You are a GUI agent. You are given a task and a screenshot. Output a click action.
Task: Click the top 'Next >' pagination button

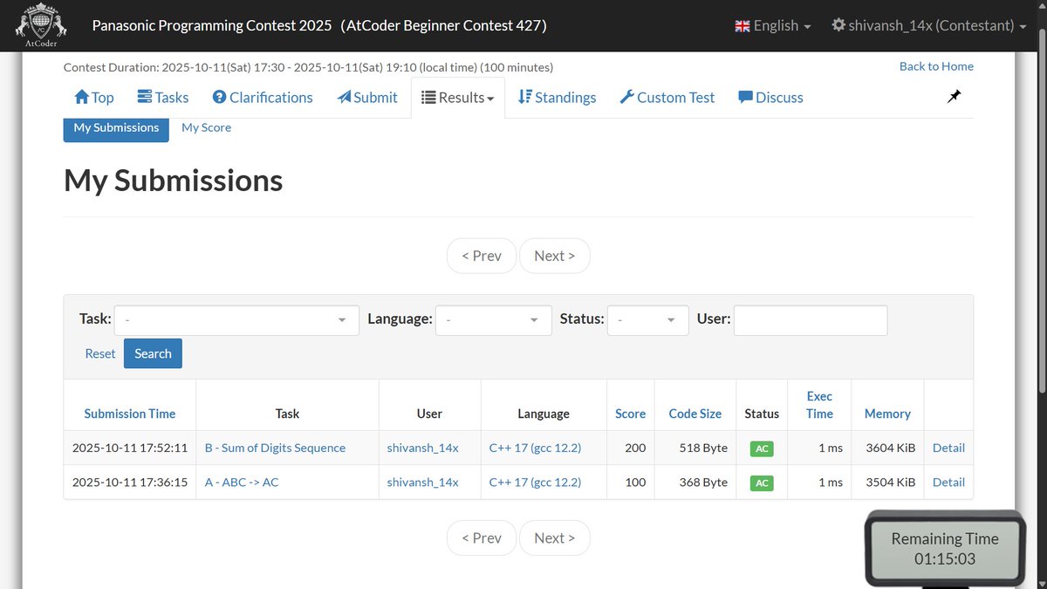coord(555,256)
